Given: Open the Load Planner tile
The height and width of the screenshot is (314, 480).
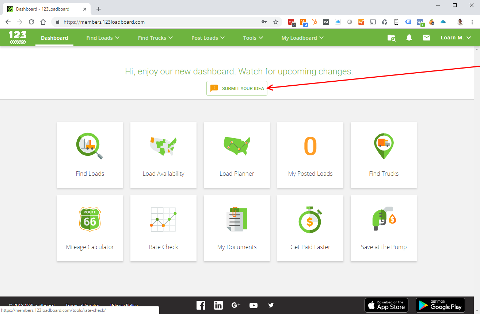Looking at the screenshot, I should (237, 155).
